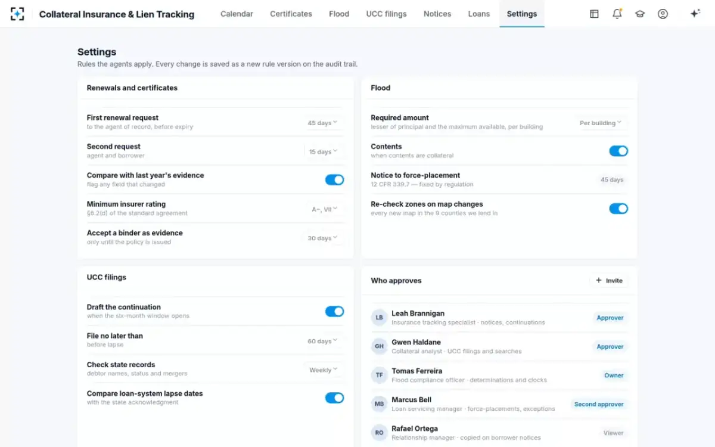Click the Notice to force-placement 45 days value
This screenshot has height=447, width=715.
(x=612, y=179)
